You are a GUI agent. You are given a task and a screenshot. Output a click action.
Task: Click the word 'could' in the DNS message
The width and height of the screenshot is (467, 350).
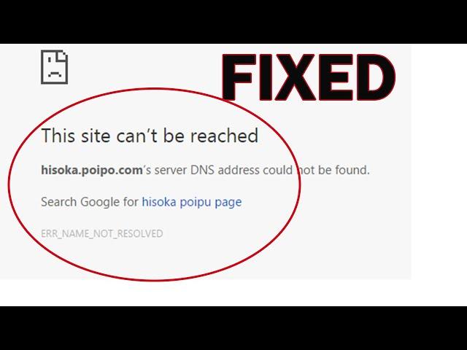[277, 170]
